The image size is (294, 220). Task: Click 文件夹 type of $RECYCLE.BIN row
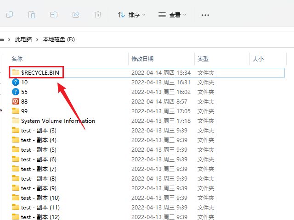[206, 72]
